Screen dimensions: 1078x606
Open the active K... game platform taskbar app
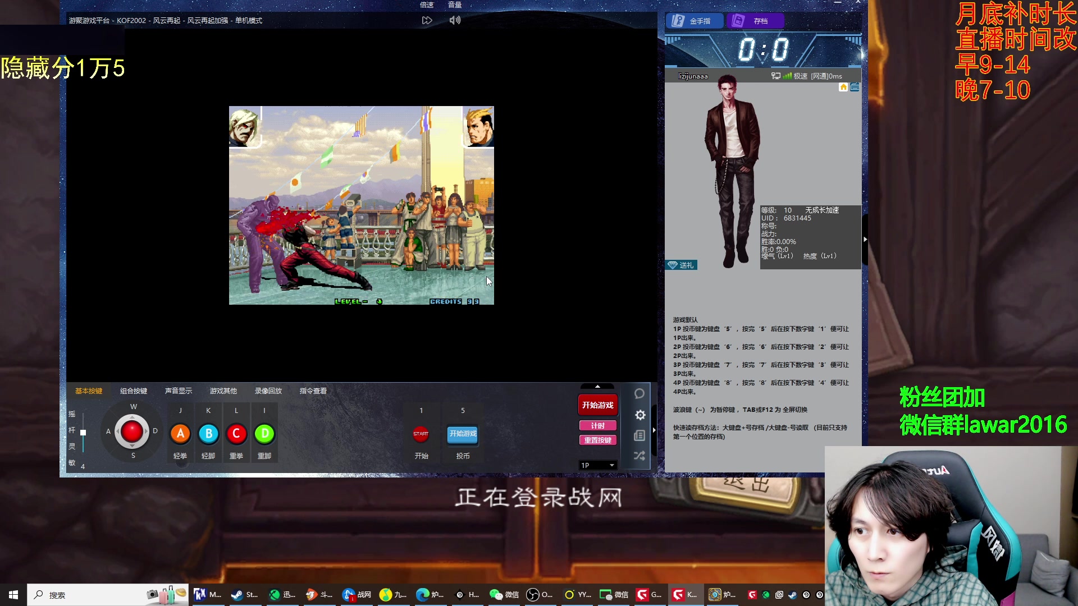686,595
